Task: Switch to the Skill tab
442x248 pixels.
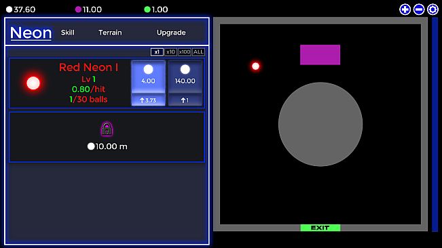Action: click(x=68, y=33)
